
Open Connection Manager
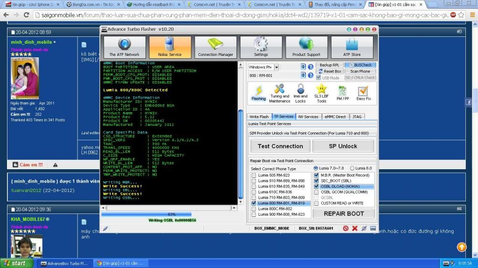point(216,47)
